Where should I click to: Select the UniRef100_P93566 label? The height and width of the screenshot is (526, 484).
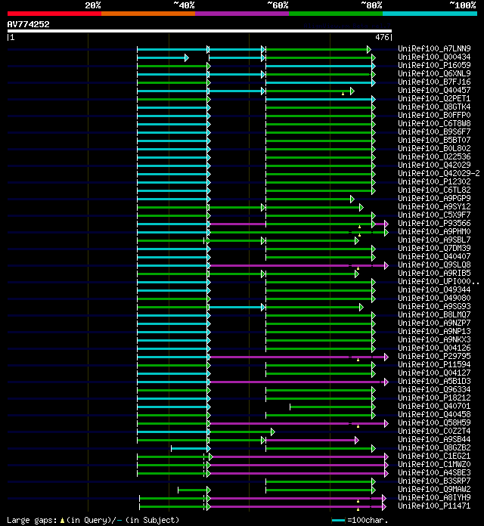pyautogui.click(x=434, y=223)
